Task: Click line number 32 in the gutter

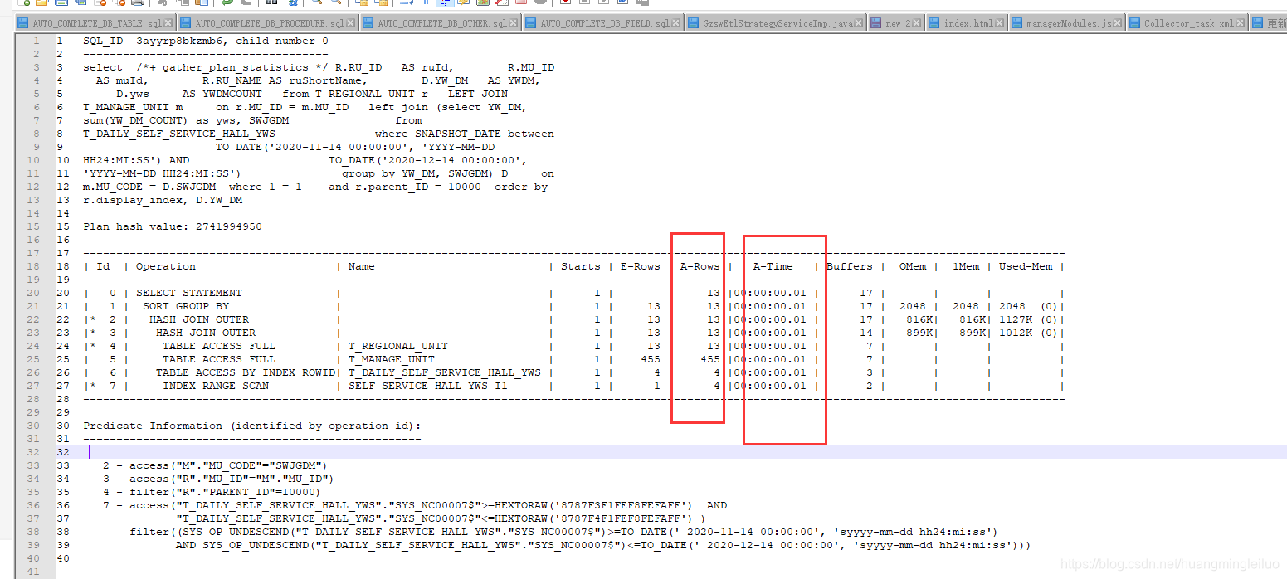Action: 32,452
